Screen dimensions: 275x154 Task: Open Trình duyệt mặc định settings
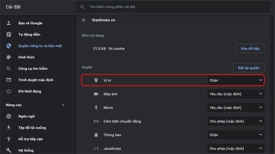pyautogui.click(x=35, y=80)
